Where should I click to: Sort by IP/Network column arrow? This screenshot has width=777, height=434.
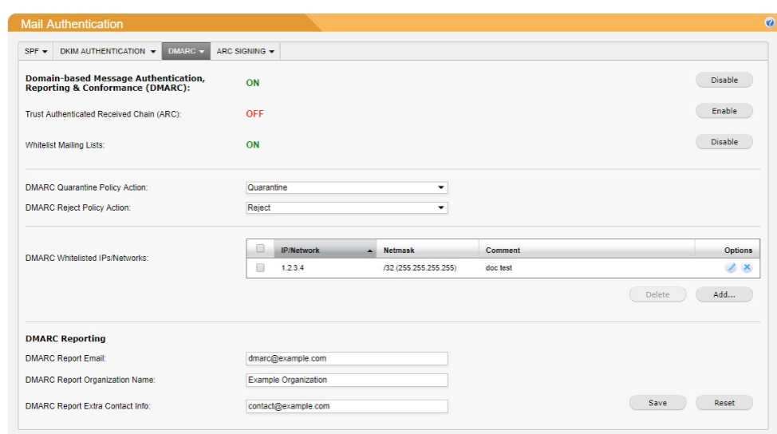coord(369,251)
